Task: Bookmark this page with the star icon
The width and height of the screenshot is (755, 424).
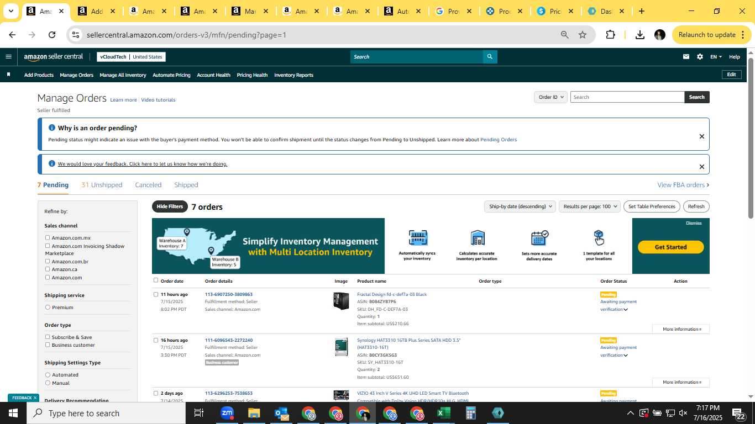Action: [x=583, y=35]
